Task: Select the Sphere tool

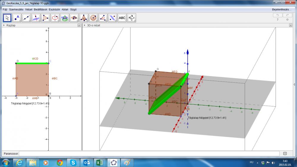Action: pyautogui.click(x=93, y=18)
